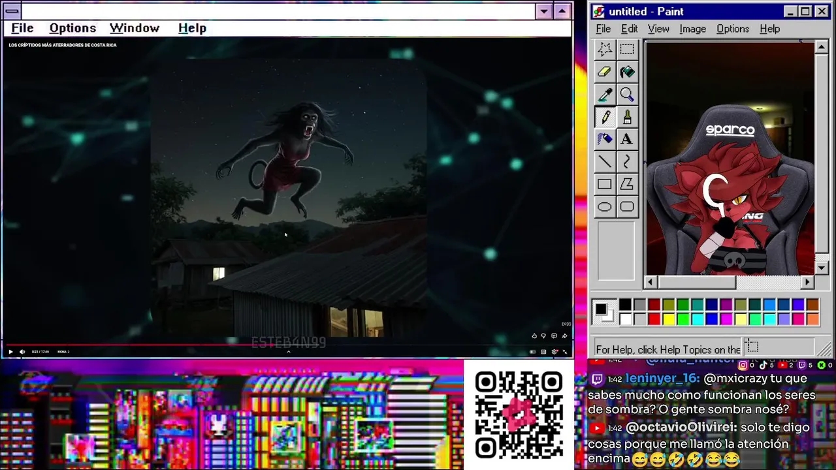The width and height of the screenshot is (836, 470).
Task: Open the Options menu in left window
Action: click(72, 28)
